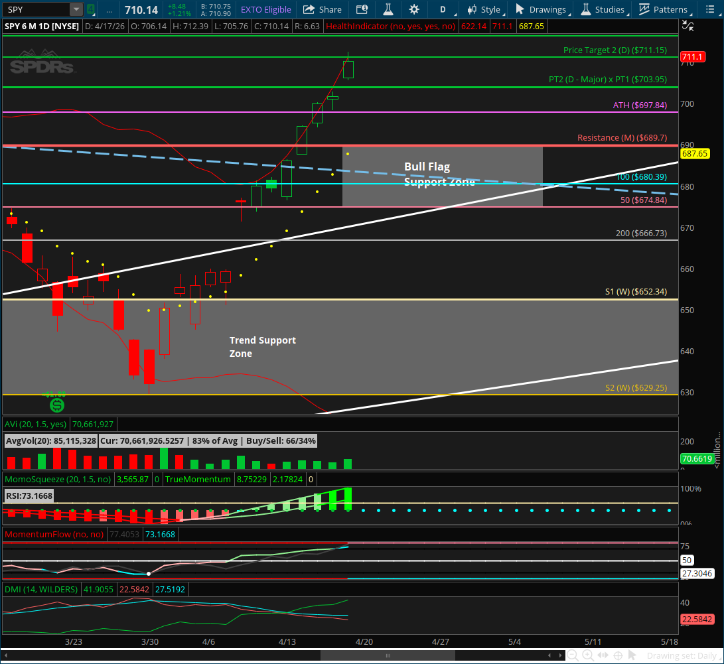Image resolution: width=724 pixels, height=664 pixels.
Task: Click the PT2 (D - Major) x PT1 label
Action: [x=608, y=80]
